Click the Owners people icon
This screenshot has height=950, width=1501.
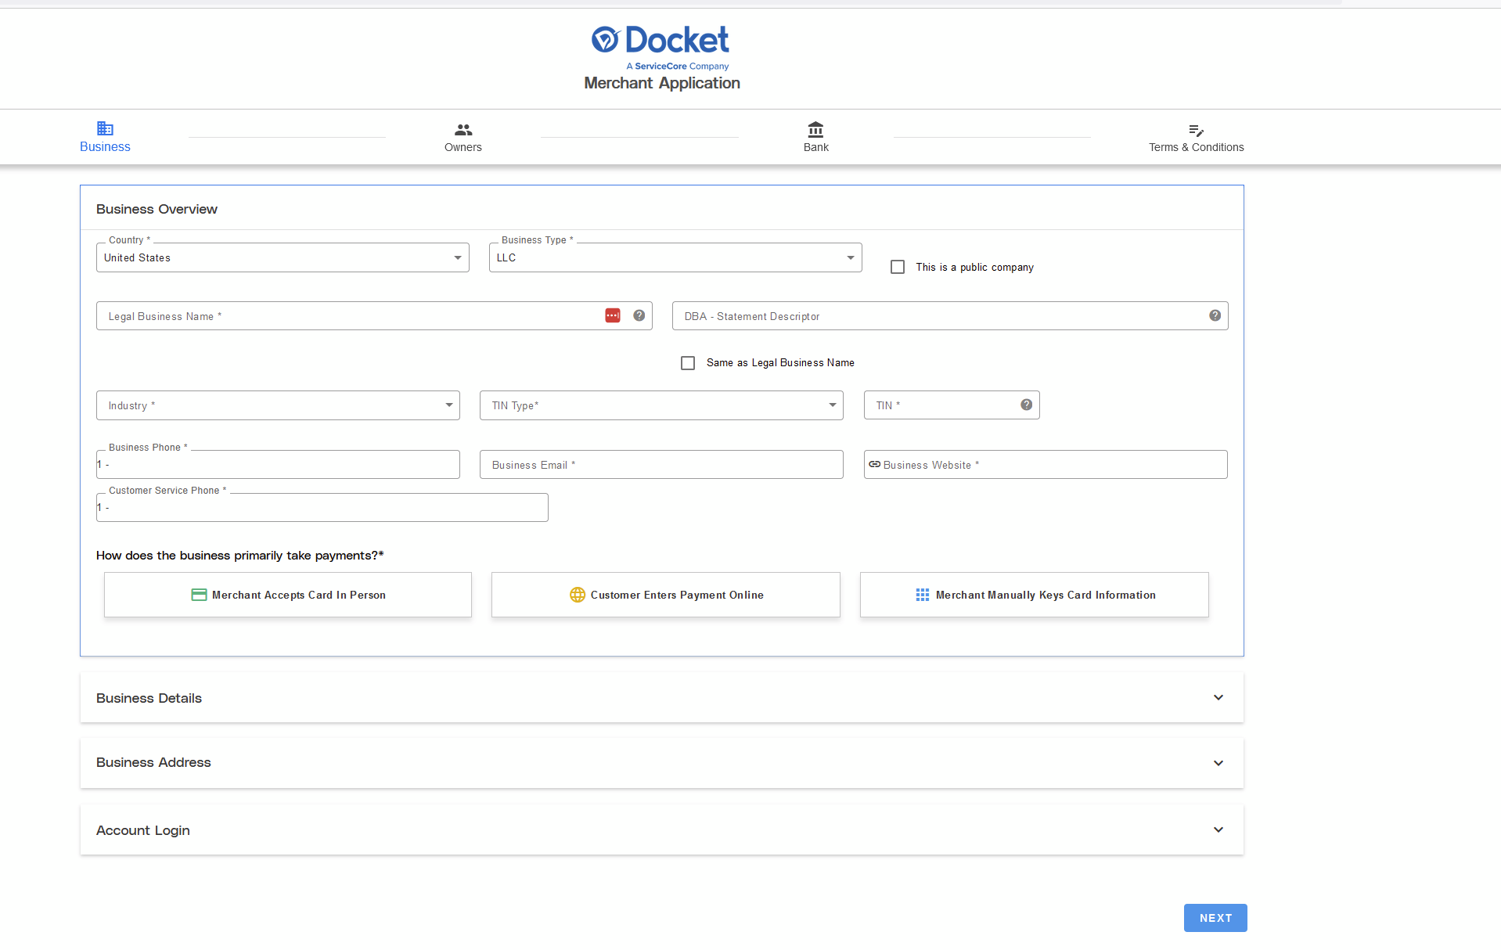tap(463, 129)
